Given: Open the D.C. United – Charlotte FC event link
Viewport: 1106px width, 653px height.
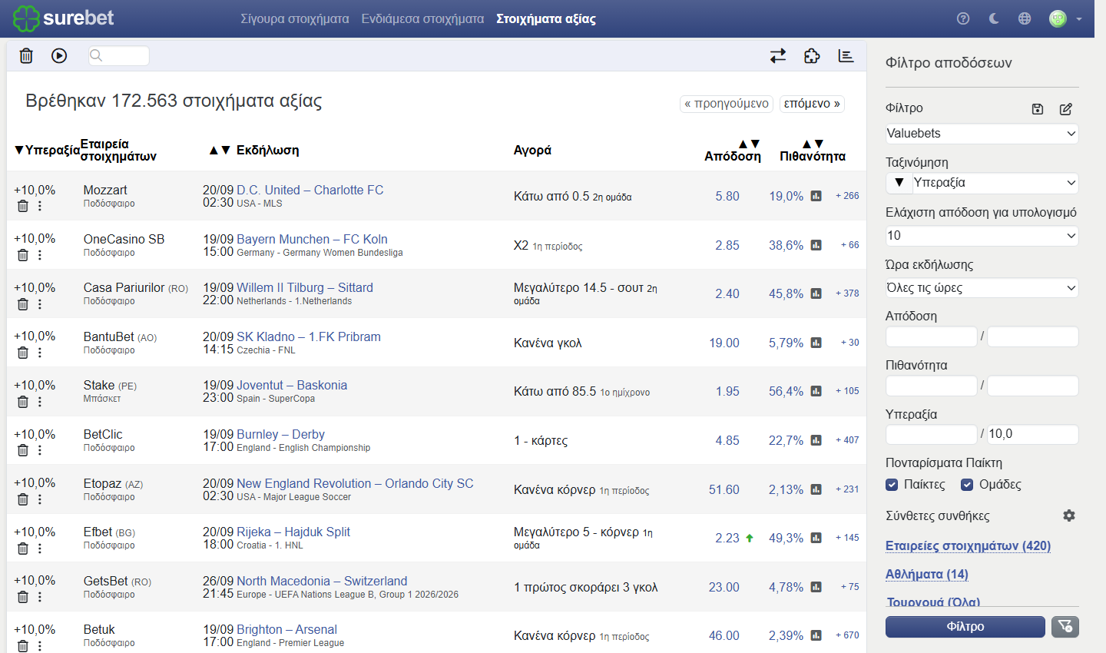Looking at the screenshot, I should [310, 190].
